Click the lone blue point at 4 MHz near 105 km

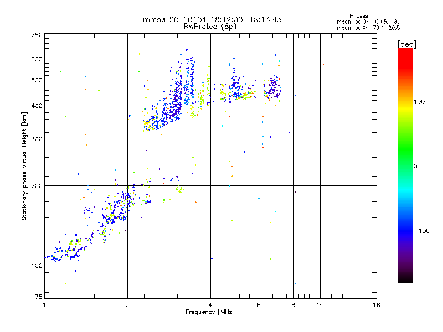(212, 258)
